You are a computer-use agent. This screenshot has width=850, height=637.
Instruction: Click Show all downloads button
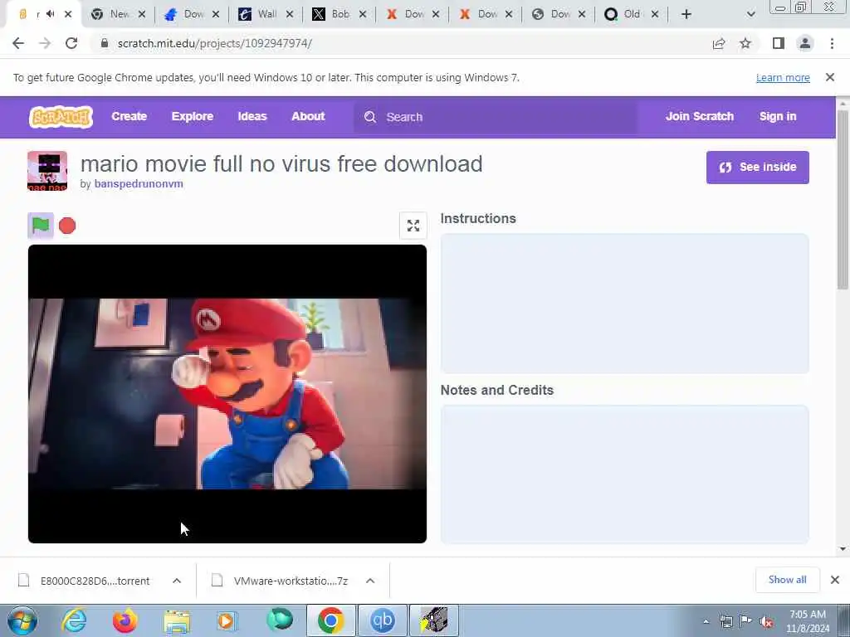pos(787,580)
